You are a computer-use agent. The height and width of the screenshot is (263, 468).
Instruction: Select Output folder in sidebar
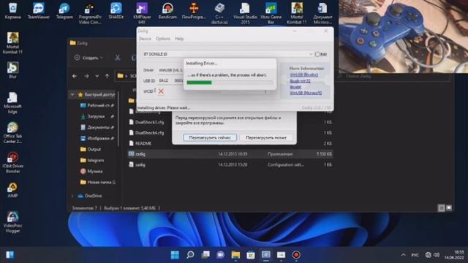pyautogui.click(x=91, y=149)
